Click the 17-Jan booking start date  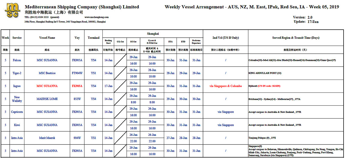click(x=108, y=86)
